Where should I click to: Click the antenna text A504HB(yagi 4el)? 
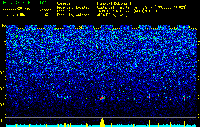point(112,15)
